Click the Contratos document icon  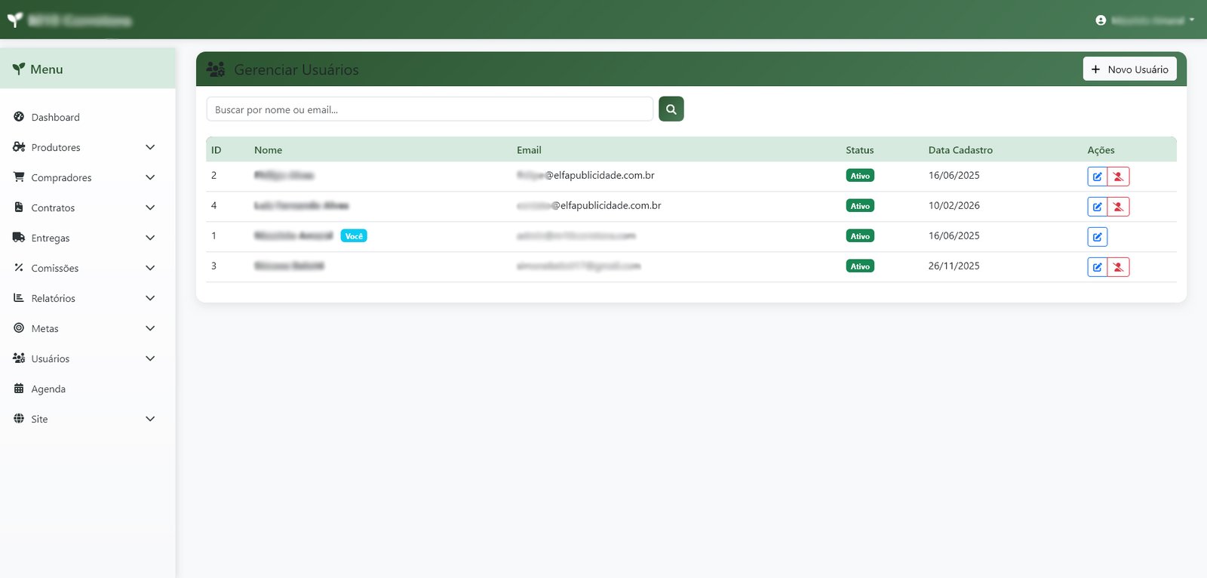click(19, 207)
